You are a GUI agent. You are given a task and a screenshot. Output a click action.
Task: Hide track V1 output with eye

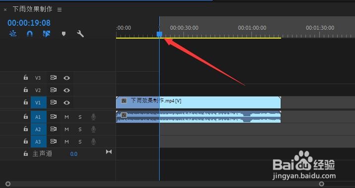click(x=66, y=102)
